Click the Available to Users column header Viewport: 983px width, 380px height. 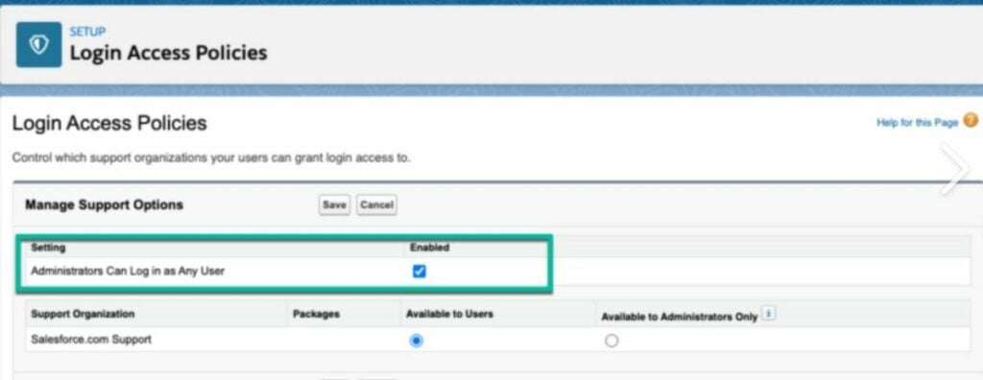[449, 314]
